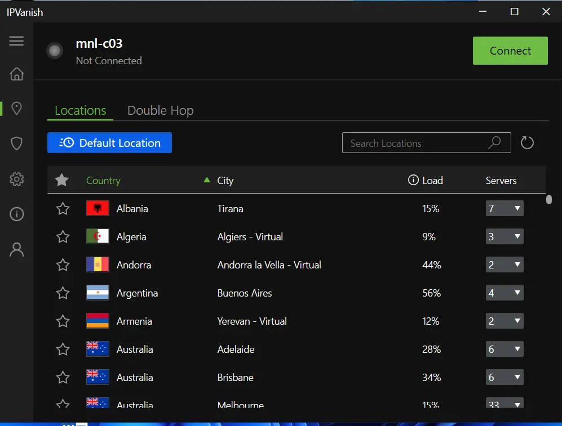This screenshot has width=562, height=426.
Task: Click the 44% load value
Action: [432, 265]
